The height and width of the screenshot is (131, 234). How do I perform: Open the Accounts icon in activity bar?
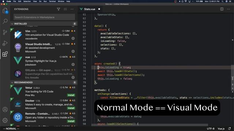pos(5,110)
